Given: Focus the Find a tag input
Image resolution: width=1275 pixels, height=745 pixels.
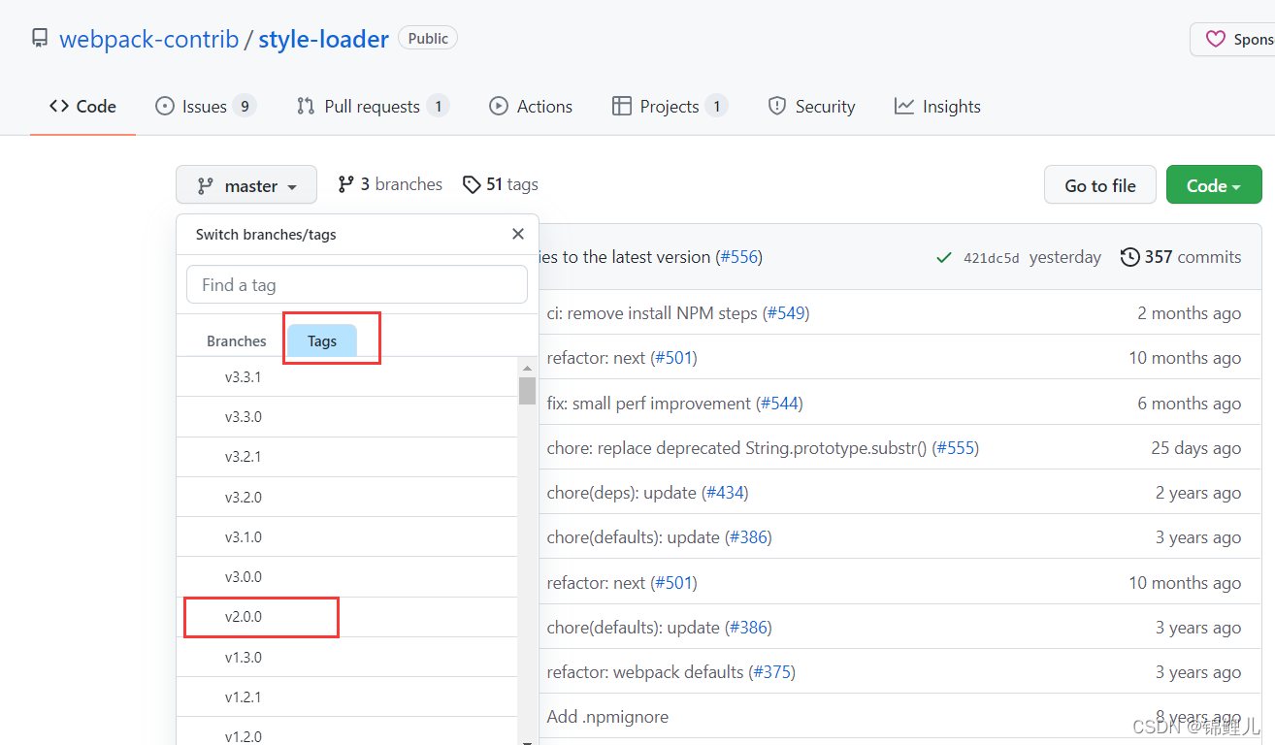Looking at the screenshot, I should [357, 285].
